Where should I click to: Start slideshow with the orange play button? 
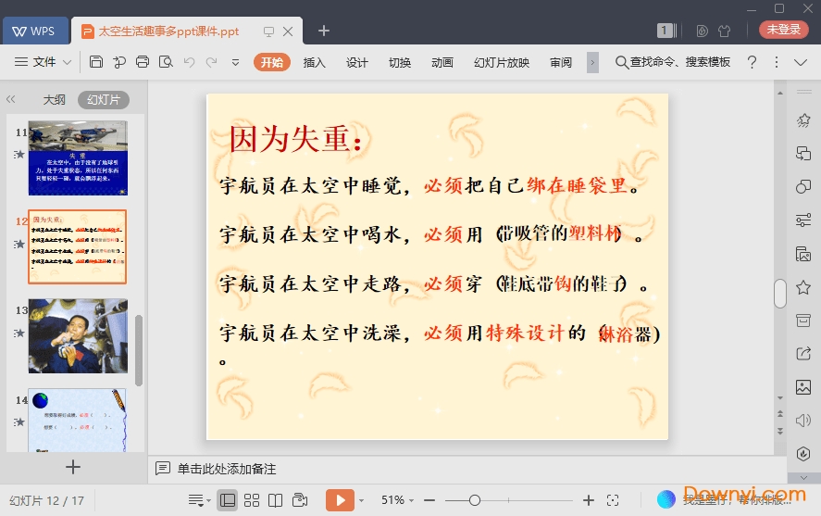340,500
